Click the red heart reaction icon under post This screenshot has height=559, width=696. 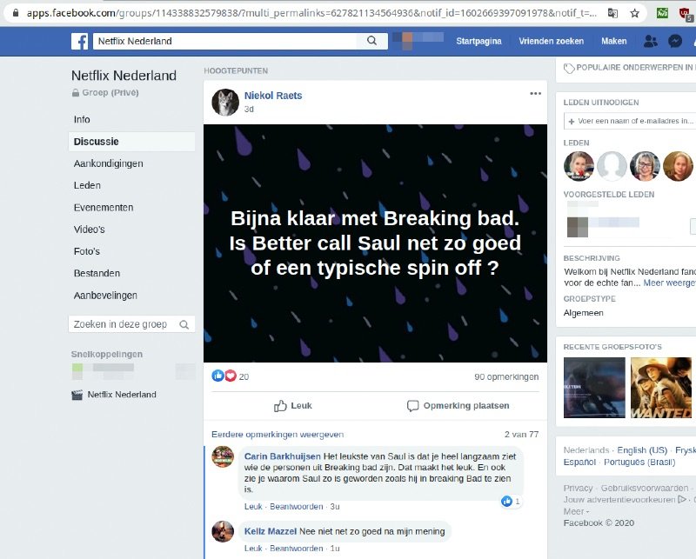[231, 376]
